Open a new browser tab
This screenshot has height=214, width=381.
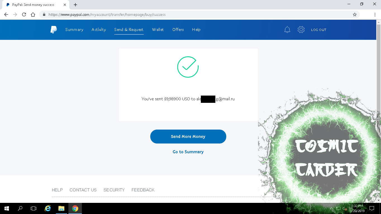pyautogui.click(x=75, y=5)
